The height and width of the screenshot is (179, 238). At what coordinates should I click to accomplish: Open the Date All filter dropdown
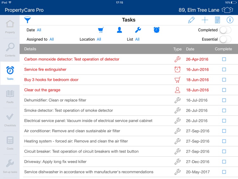pos(39,30)
